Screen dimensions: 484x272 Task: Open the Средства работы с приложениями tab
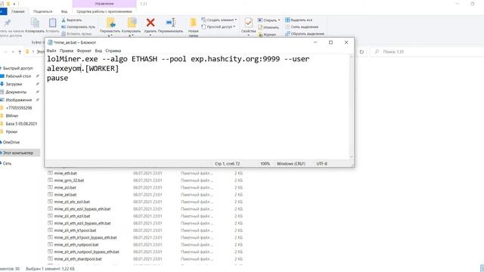104,11
